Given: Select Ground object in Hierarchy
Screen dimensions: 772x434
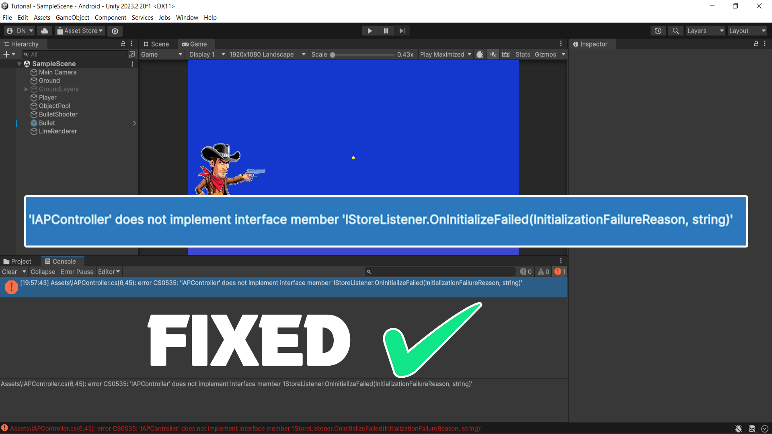Looking at the screenshot, I should (x=49, y=81).
